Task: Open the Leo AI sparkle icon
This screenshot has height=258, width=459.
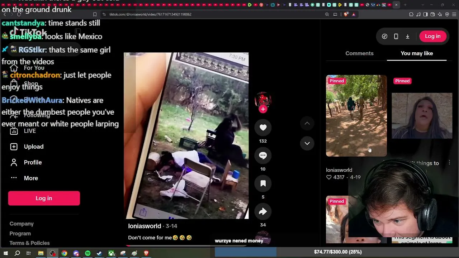Action: pos(440,14)
